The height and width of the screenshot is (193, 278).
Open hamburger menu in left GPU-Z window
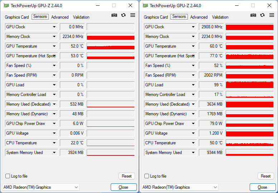[133, 15]
